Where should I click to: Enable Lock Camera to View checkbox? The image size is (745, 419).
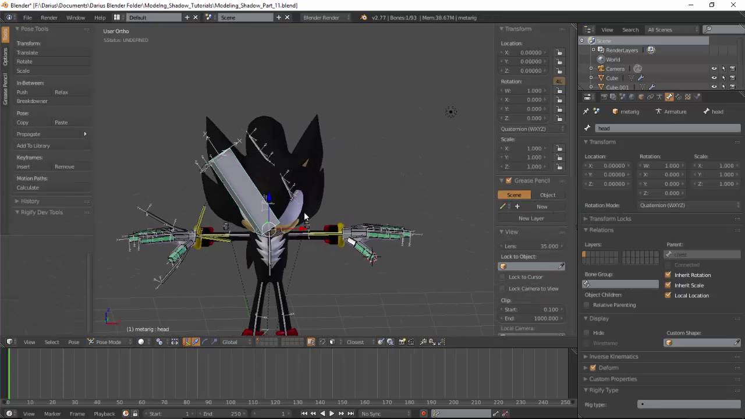tap(503, 289)
